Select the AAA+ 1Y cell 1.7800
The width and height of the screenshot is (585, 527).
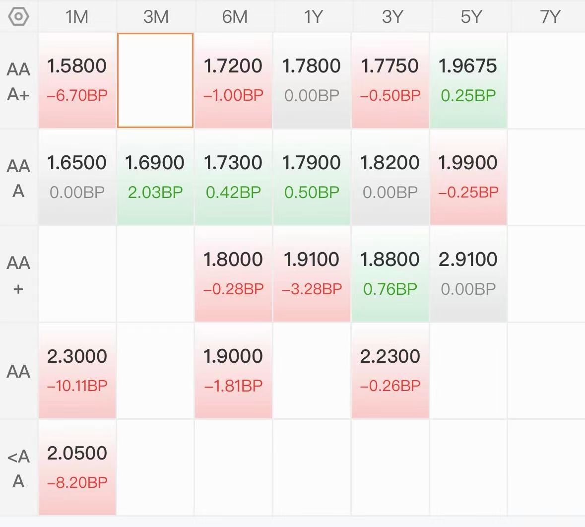(312, 80)
